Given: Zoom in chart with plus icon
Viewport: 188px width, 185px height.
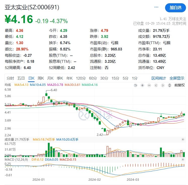Looking at the screenshot, I should [142, 85].
